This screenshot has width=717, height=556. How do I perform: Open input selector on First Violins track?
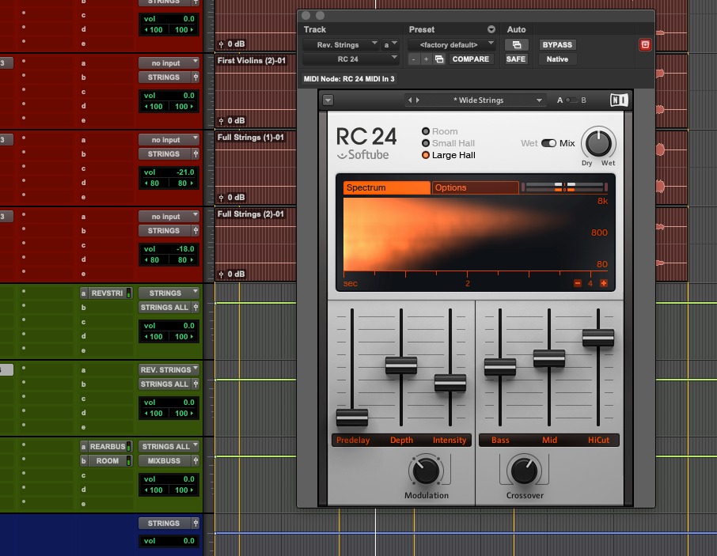pos(169,63)
